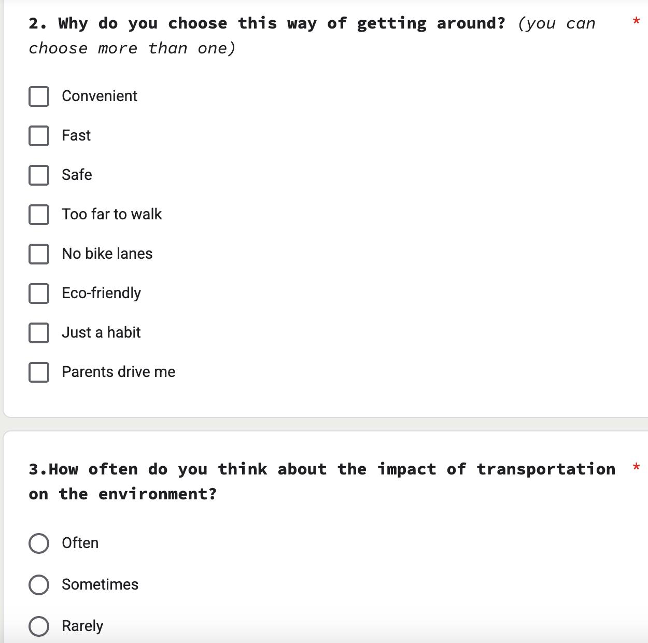Click the red required asterisk on question 2
The image size is (648, 643).
point(636,22)
